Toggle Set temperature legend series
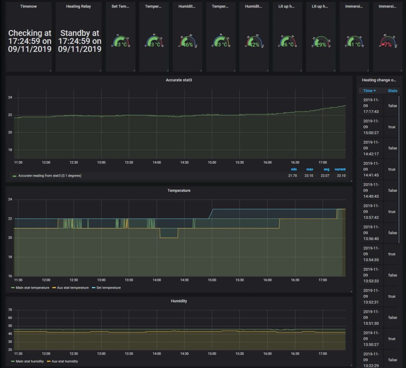The height and width of the screenshot is (368, 406). point(108,287)
